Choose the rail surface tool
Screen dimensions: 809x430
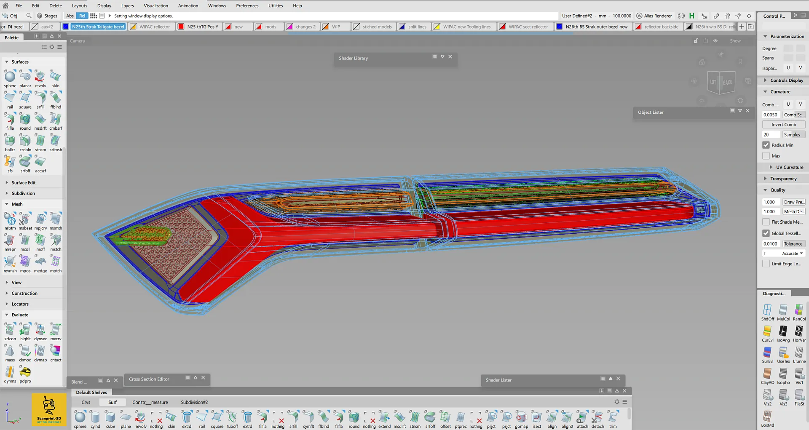pyautogui.click(x=10, y=98)
